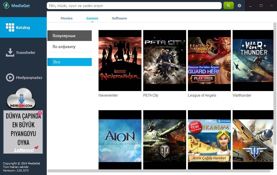This screenshot has height=175, width=277.
Task: Switch to the Software tab
Action: 119,18
